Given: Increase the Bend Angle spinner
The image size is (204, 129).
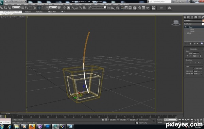Looking at the screenshot, I should pos(200,53).
